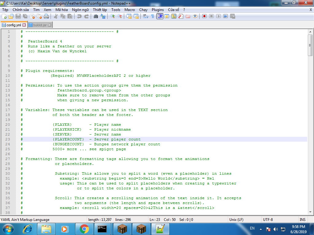The width and height of the screenshot is (314, 235).
Task: Open the Tệp menu
Action: pyautogui.click(x=5, y=10)
